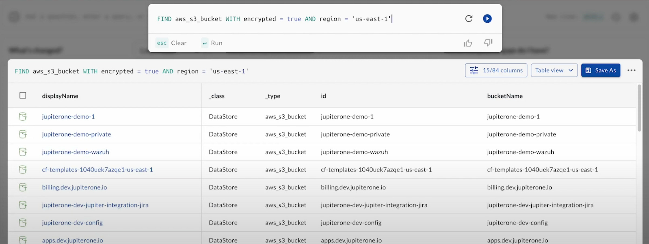649x244 pixels.
Task: Click the bucket icon for billing.dev.jupiterone.io
Action: pyautogui.click(x=23, y=187)
